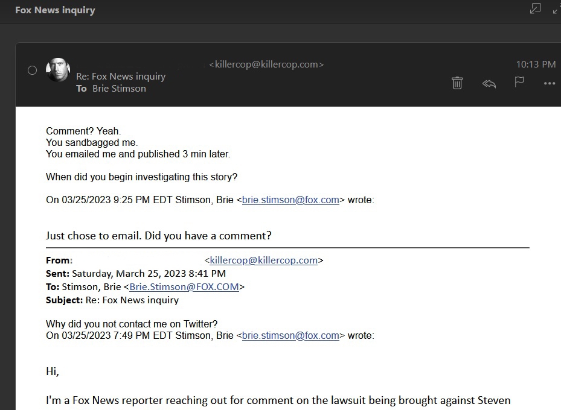Click the 'Just chose to email' quoted text

click(x=94, y=236)
